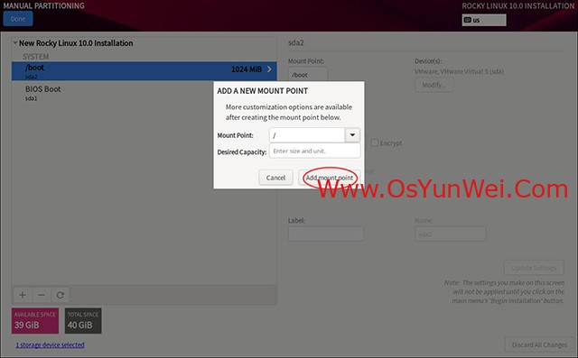Click the Mount Point text field in dialog

pyautogui.click(x=307, y=135)
